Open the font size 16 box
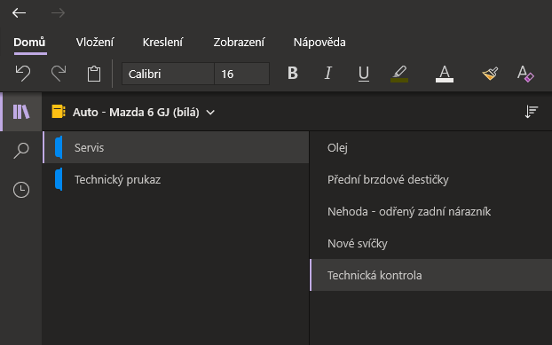The height and width of the screenshot is (345, 552). (242, 74)
